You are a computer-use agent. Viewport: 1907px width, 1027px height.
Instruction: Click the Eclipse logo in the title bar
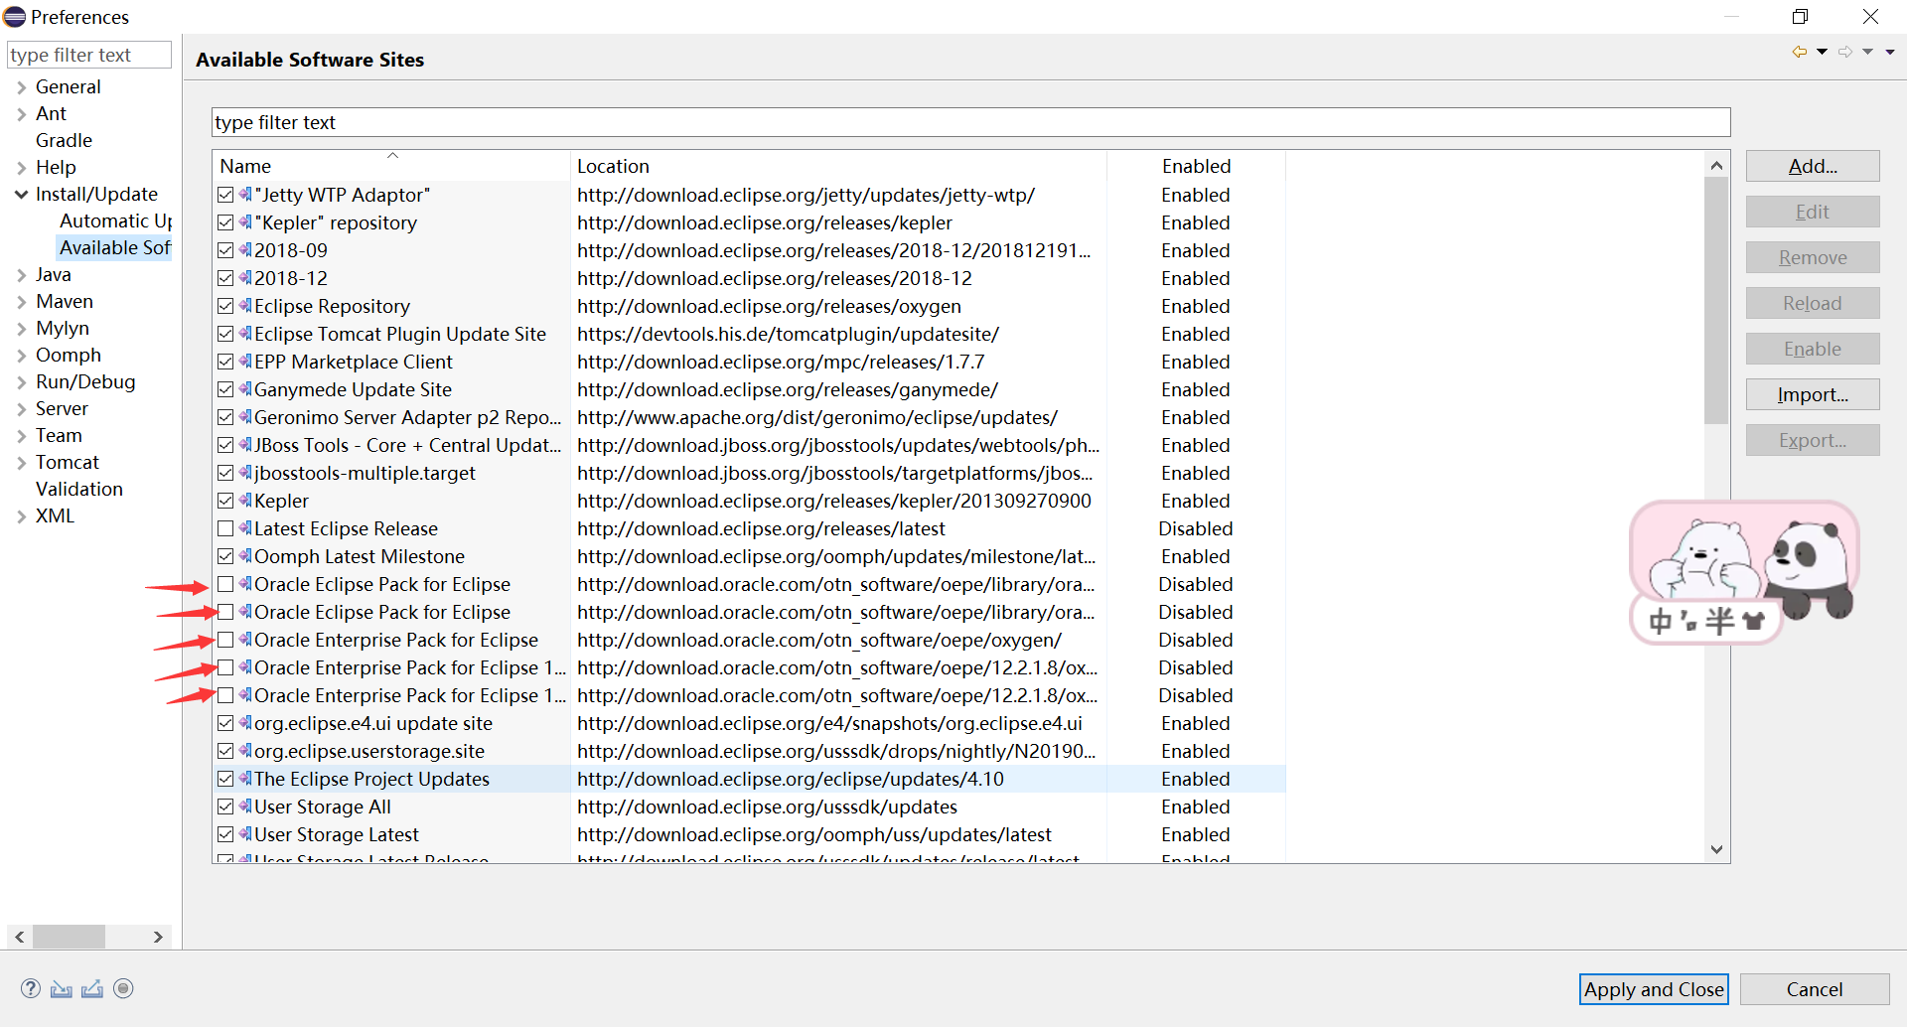point(14,16)
